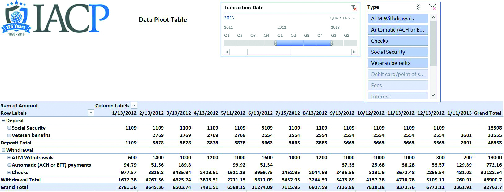Expand the Social Security row
The width and height of the screenshot is (504, 192).
tap(9, 128)
